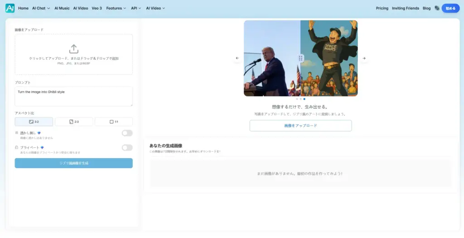Click the blue diamond next to プライベート
This screenshot has width=464, height=238.
pos(42,148)
